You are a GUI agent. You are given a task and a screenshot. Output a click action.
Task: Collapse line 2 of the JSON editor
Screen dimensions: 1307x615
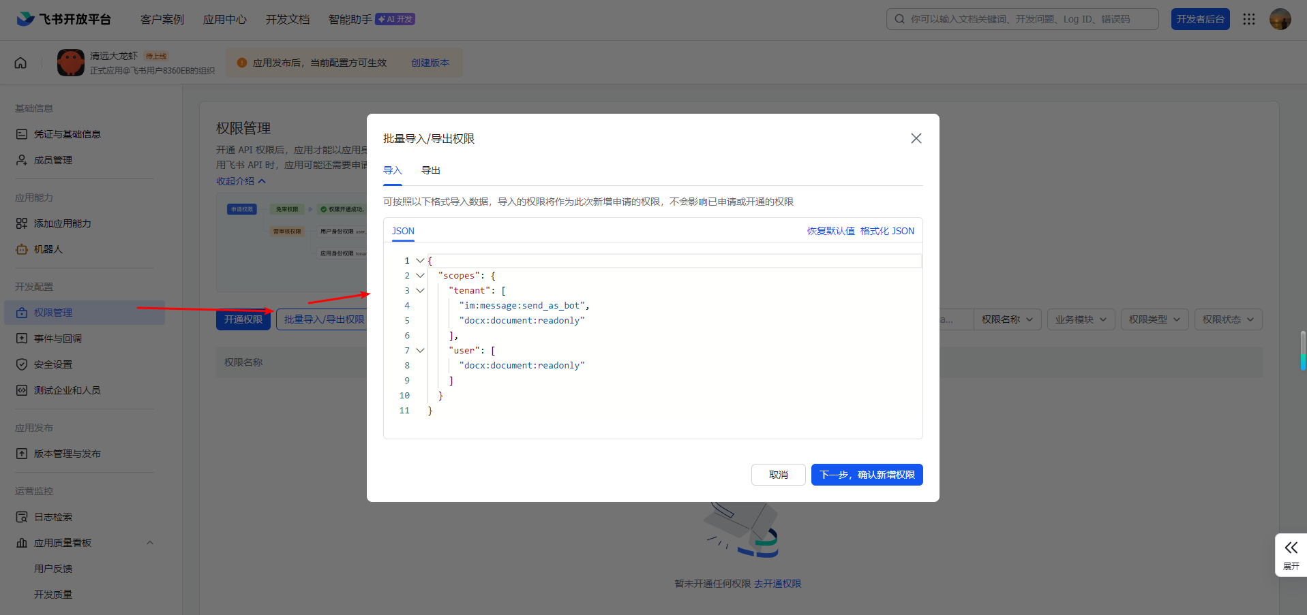(x=420, y=275)
